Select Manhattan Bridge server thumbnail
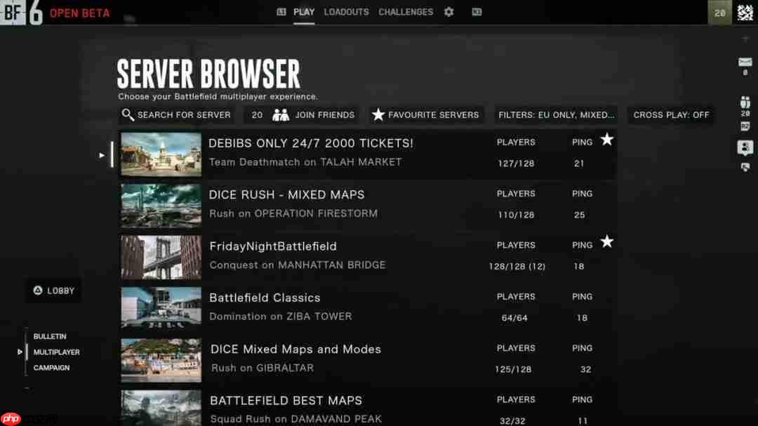The width and height of the screenshot is (758, 426). (x=161, y=258)
